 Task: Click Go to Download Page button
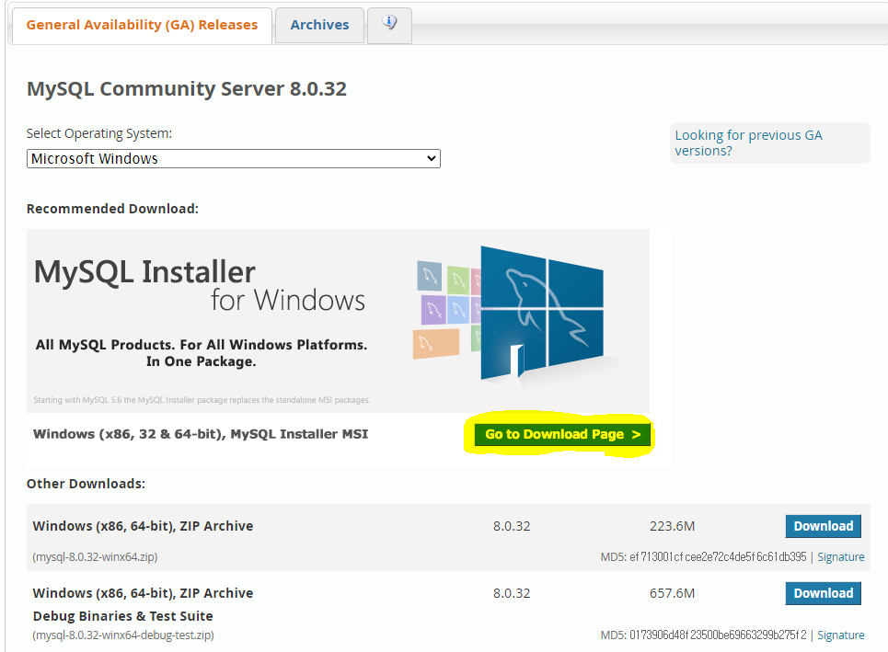click(562, 434)
